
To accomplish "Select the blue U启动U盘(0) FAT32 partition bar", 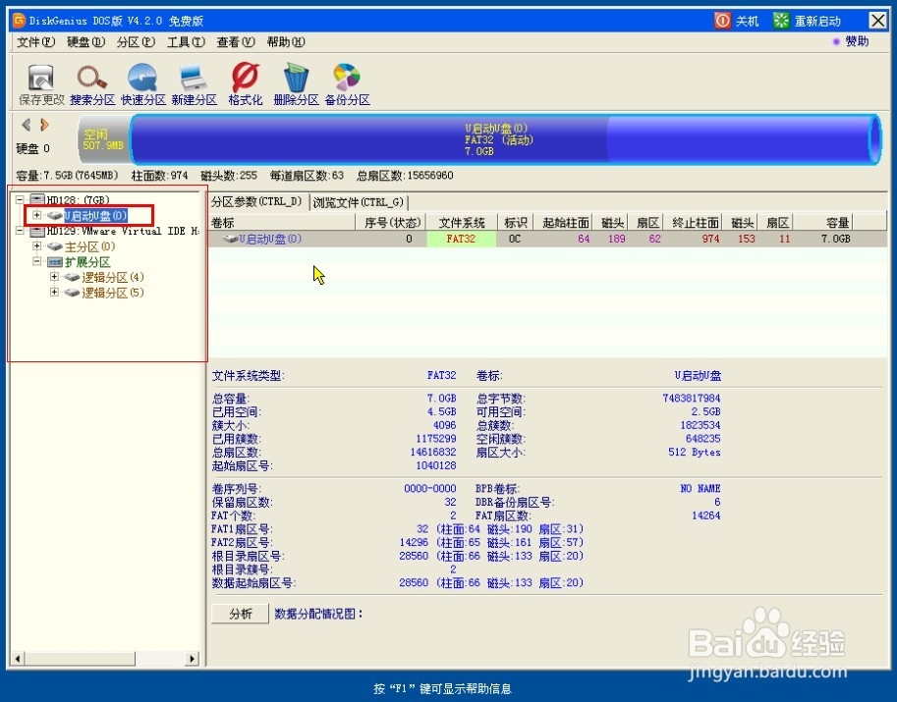I will 506,139.
